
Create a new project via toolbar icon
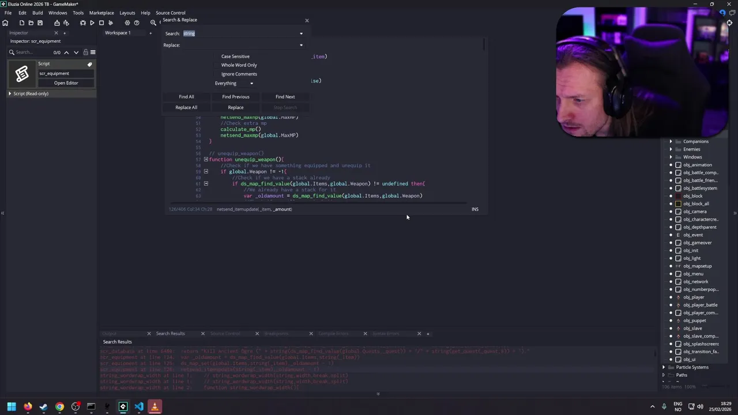pyautogui.click(x=22, y=22)
